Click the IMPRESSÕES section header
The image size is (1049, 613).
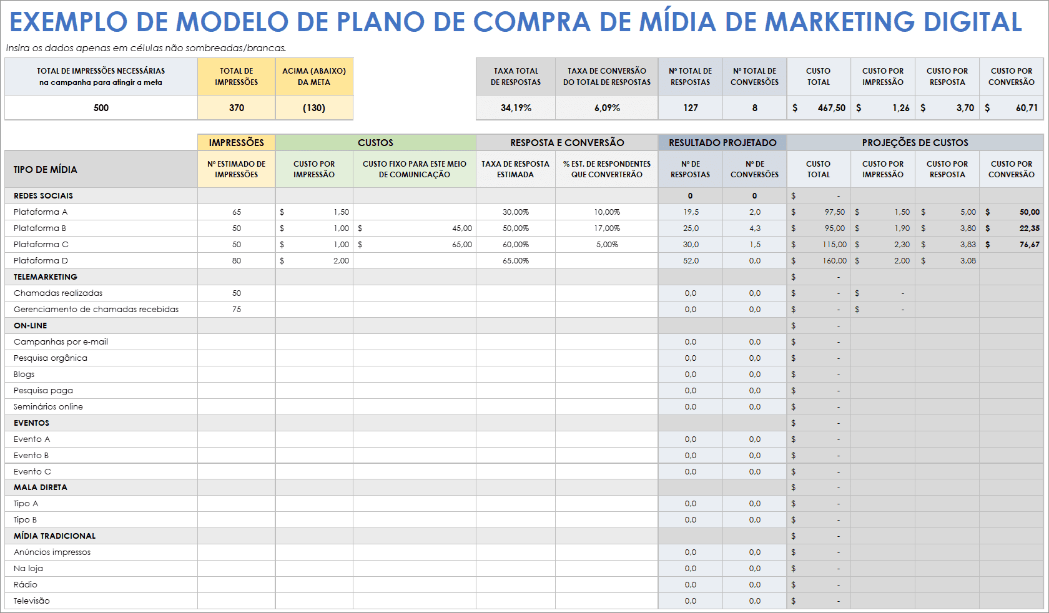pyautogui.click(x=237, y=142)
